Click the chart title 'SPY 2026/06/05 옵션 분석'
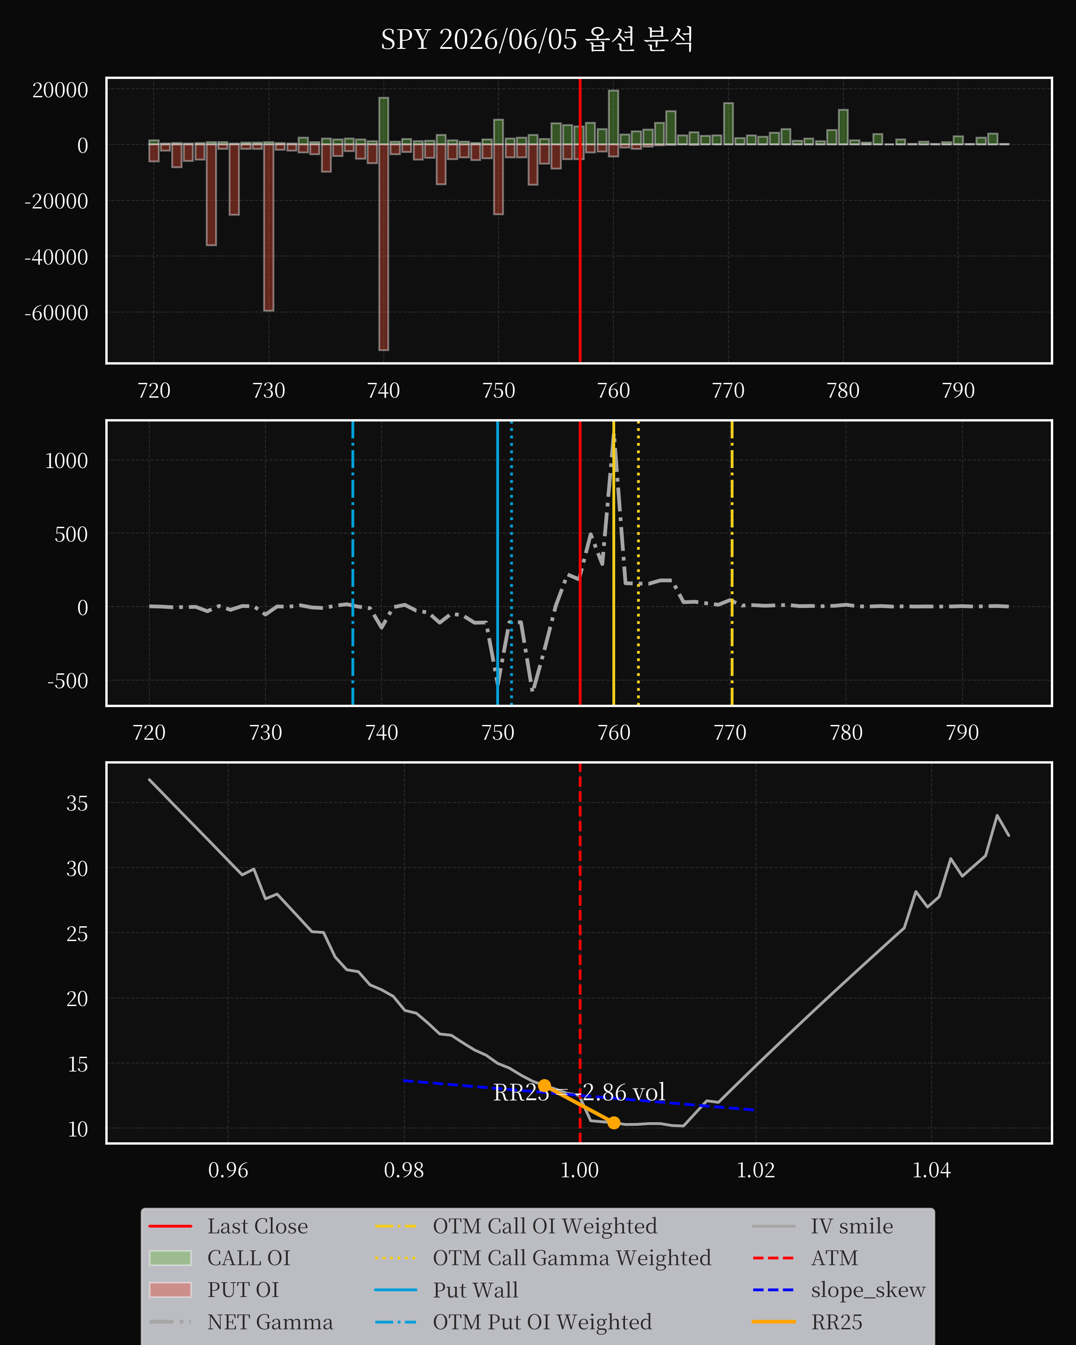The image size is (1076, 1345). 537,40
